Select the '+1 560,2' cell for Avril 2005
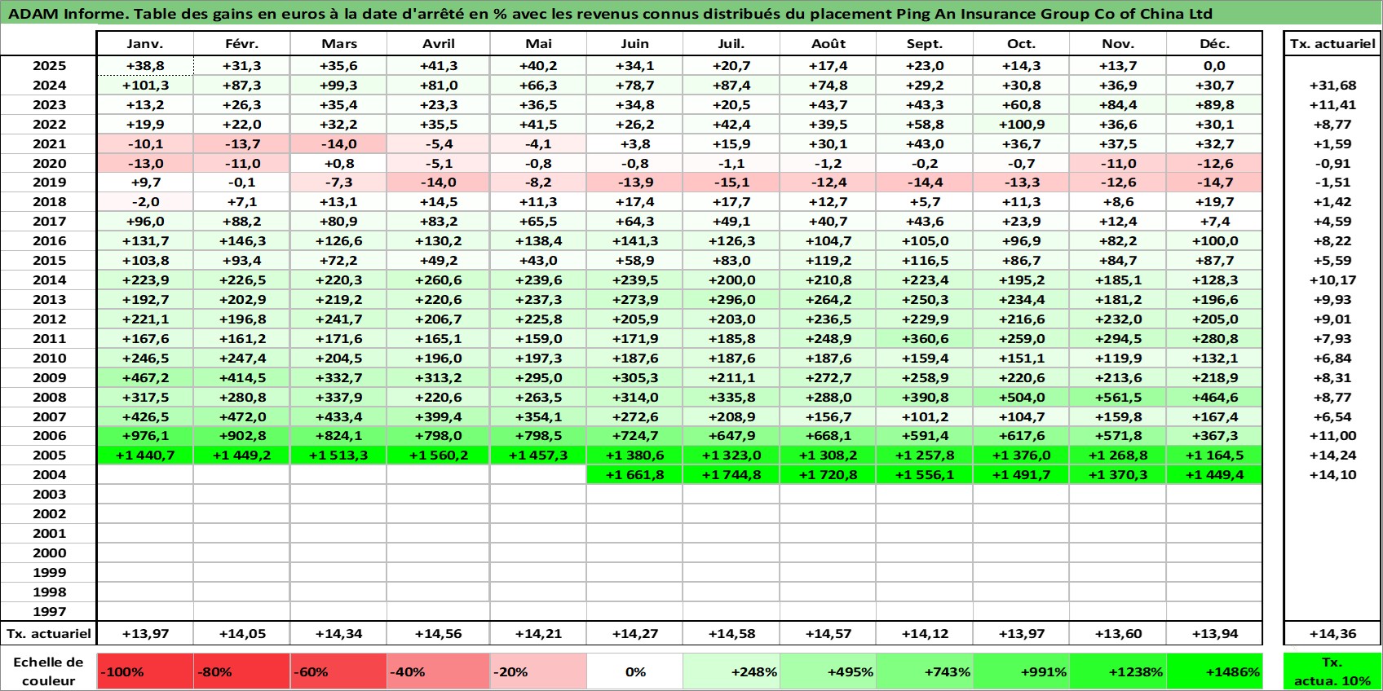Viewport: 1383px width, 691px height. 439,455
